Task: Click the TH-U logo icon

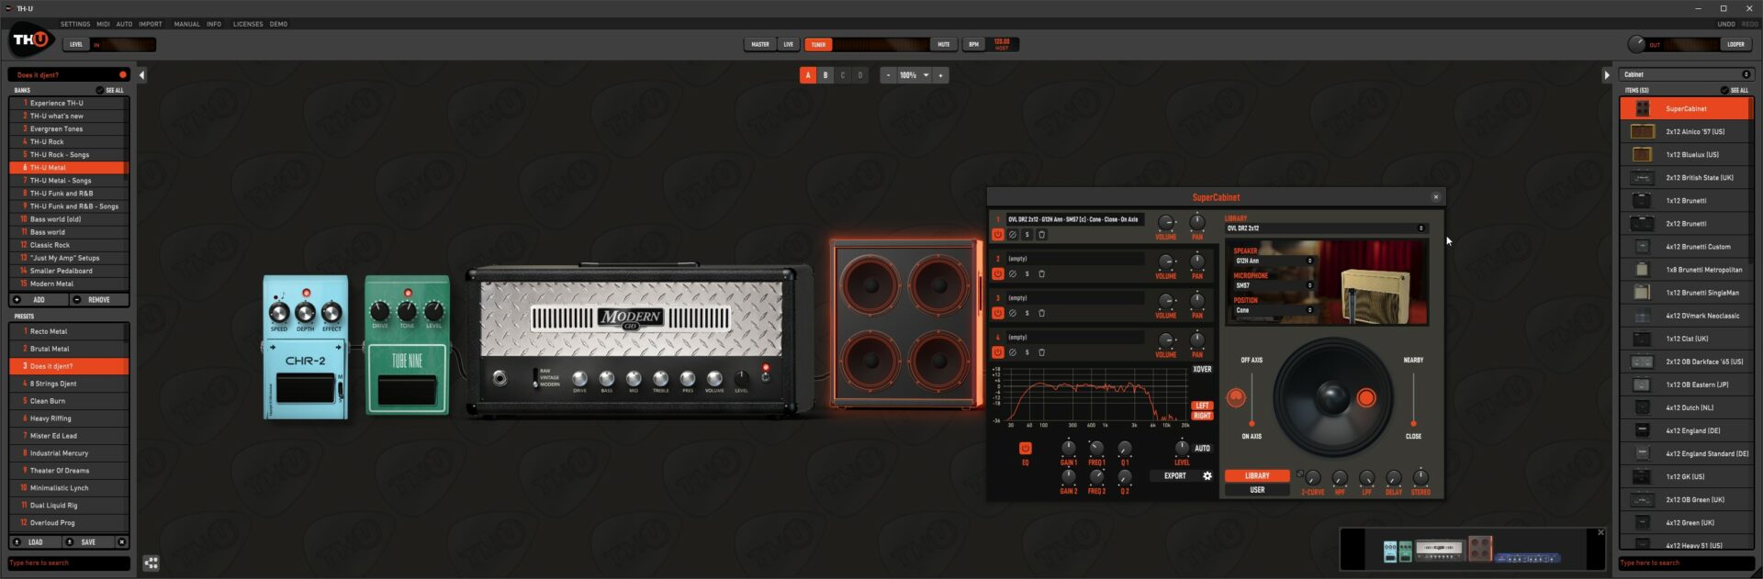Action: [x=31, y=40]
